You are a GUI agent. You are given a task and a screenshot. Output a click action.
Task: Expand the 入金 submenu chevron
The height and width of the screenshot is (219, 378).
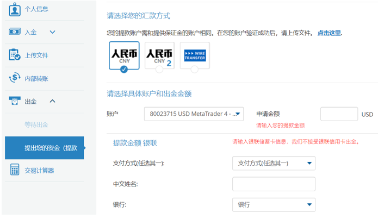pos(53,32)
